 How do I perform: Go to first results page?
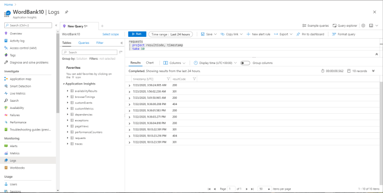[x=209, y=189]
